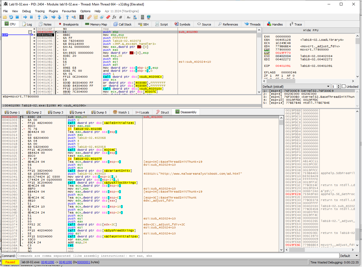Open the Variables view (# icon)
The image size is (362, 267).
[x=121, y=17]
